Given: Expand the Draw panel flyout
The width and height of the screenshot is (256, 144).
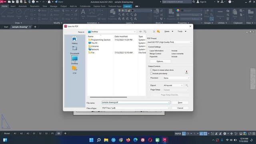Looking at the screenshot, I should (x=18, y=23).
